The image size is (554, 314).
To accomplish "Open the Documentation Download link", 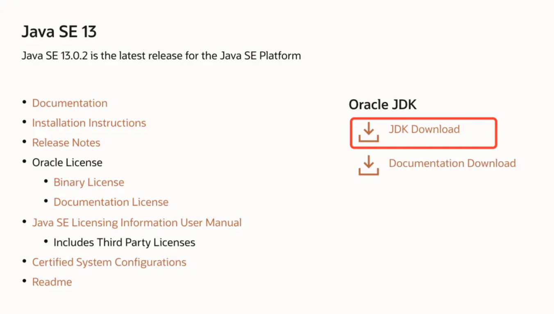I will point(452,163).
